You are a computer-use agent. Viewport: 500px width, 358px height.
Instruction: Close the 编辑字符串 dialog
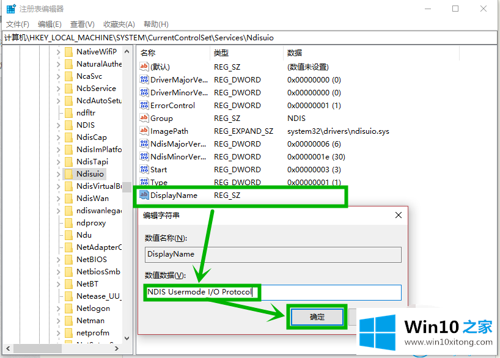(399, 215)
